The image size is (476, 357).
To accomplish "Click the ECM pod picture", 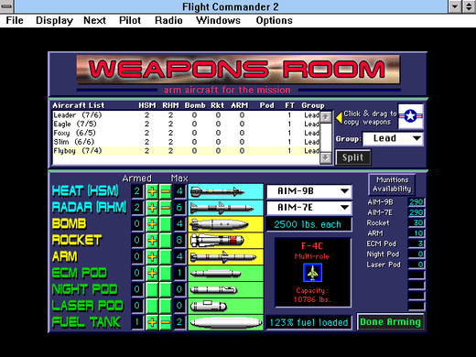I will [x=225, y=274].
